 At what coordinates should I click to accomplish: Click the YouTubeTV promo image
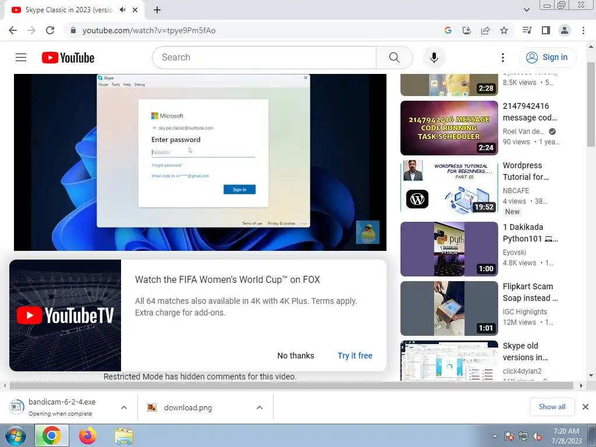(65, 315)
